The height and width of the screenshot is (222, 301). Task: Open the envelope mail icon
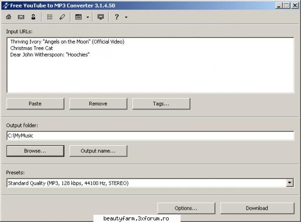tap(21, 17)
